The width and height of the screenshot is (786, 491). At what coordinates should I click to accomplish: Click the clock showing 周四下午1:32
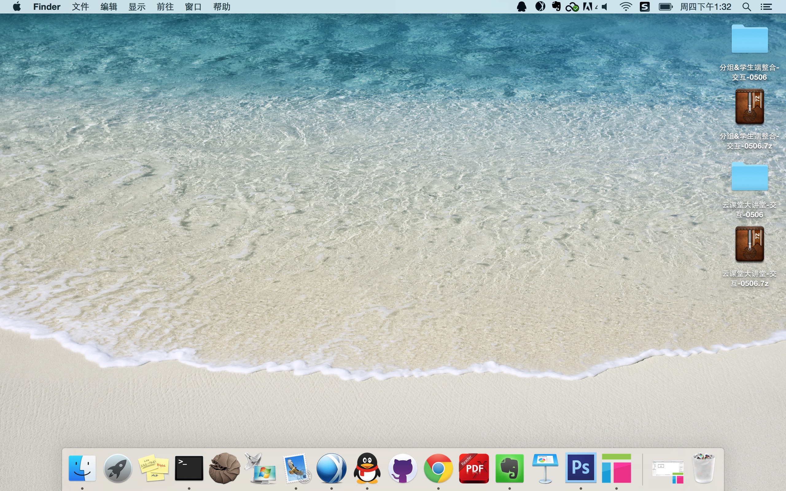point(706,6)
